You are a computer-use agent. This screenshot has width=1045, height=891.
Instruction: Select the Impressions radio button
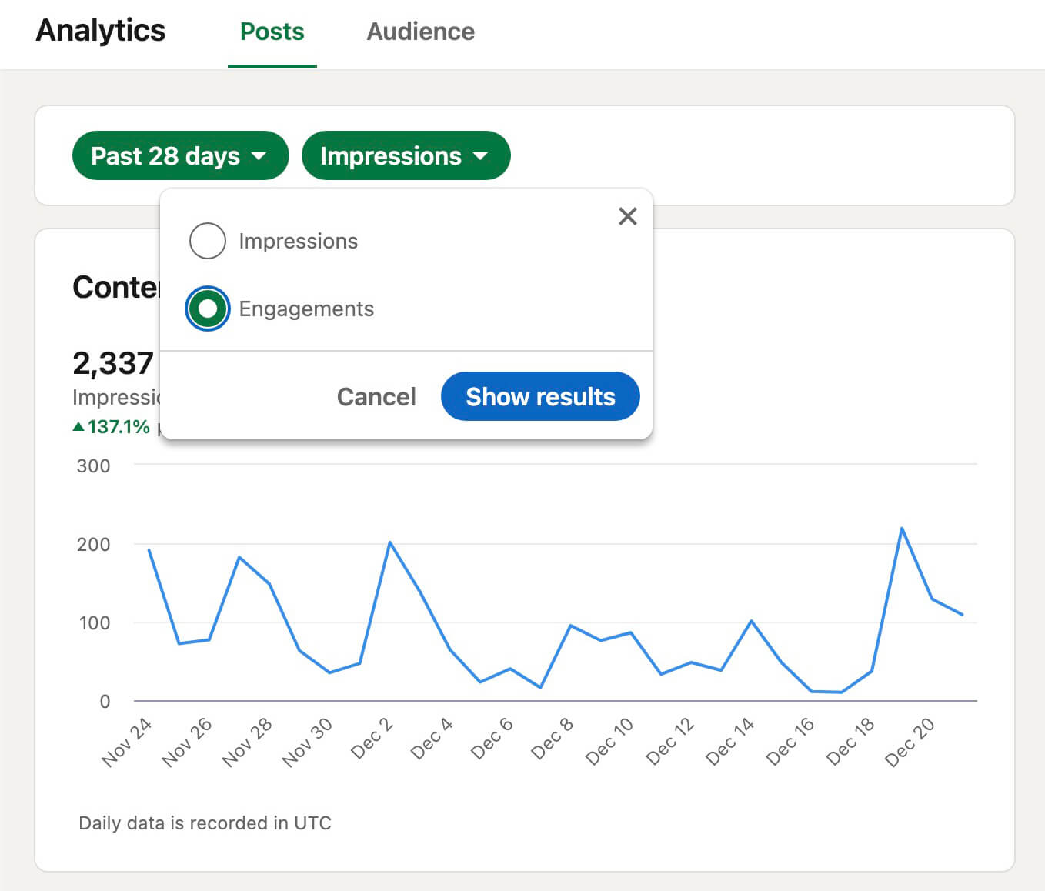coord(208,241)
